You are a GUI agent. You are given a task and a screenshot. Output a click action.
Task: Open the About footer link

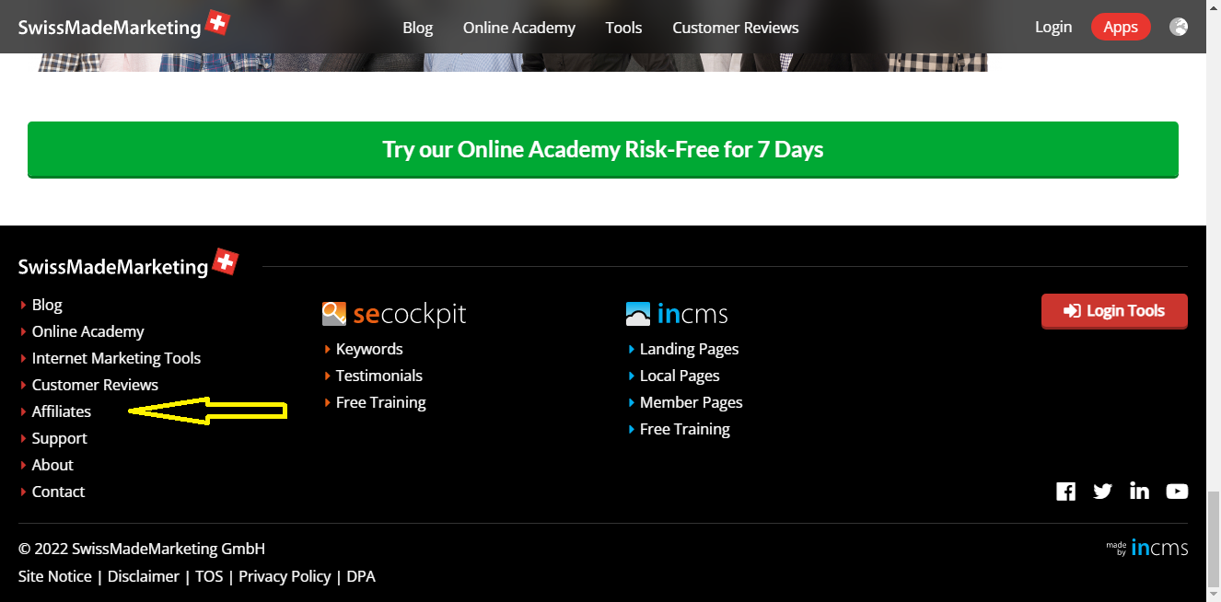point(52,465)
